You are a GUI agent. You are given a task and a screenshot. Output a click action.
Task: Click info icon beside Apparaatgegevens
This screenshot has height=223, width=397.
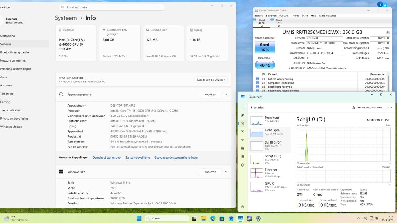pyautogui.click(x=61, y=94)
